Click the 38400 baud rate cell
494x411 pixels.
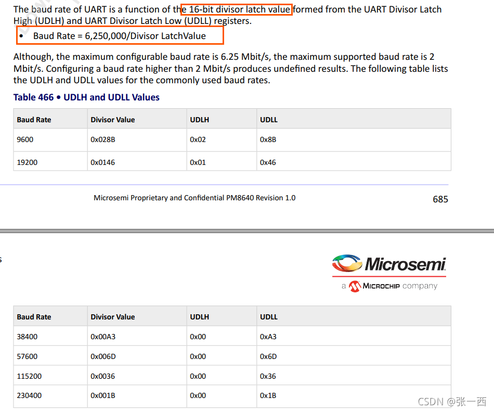point(50,336)
